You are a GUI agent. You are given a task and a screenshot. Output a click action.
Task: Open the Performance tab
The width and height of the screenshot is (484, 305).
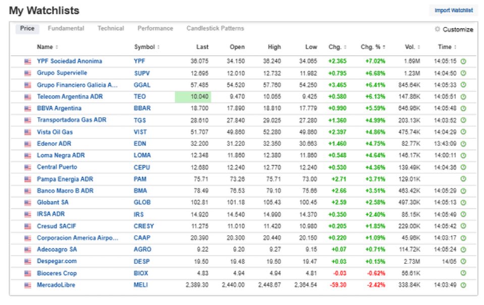click(155, 28)
